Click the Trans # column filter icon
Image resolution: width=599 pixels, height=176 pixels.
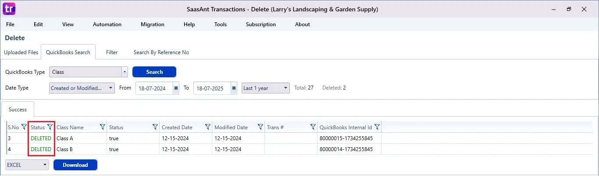click(313, 127)
